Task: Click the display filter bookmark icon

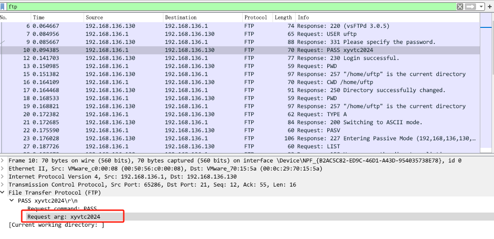Action: click(x=3, y=7)
